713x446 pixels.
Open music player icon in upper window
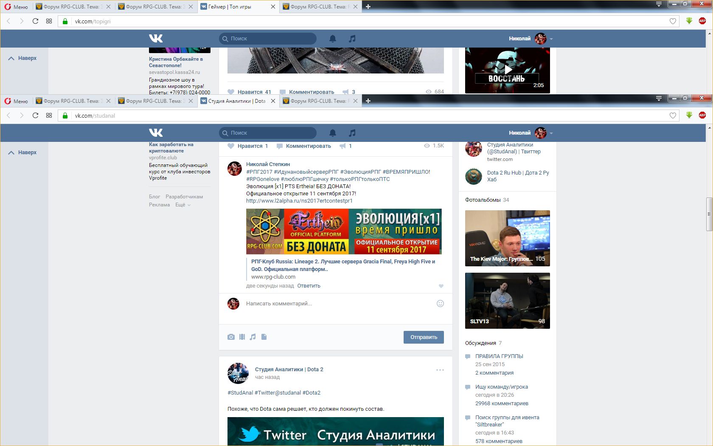tap(352, 39)
